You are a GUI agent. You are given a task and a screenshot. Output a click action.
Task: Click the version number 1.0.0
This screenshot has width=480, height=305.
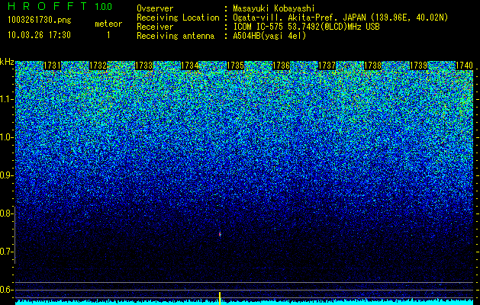[x=104, y=7]
